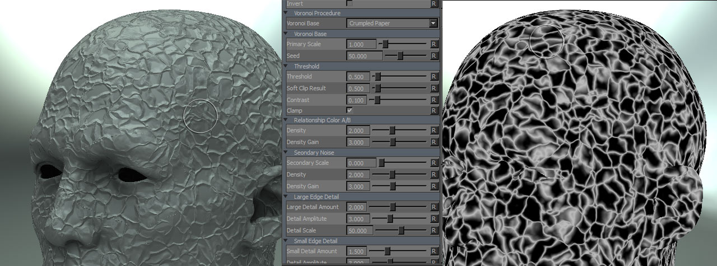Viewport: 717px width, 266px height.
Task: Click the Threshold value input field
Action: (358, 77)
